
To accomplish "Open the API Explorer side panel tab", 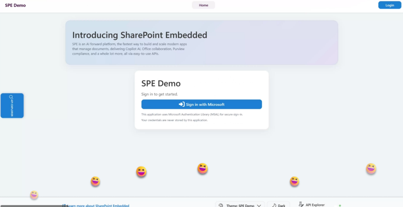I will [x=12, y=106].
